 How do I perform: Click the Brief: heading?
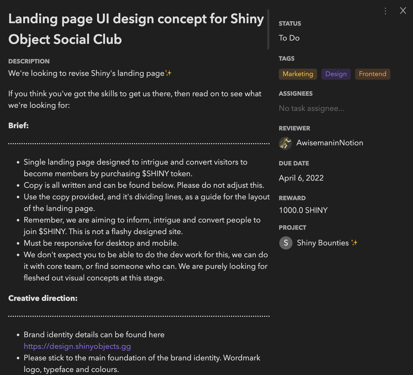coord(18,125)
